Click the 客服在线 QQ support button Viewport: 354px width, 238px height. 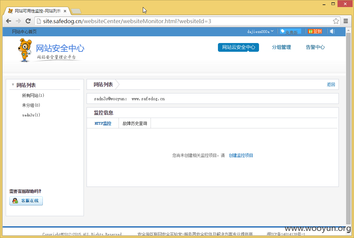tap(26, 201)
